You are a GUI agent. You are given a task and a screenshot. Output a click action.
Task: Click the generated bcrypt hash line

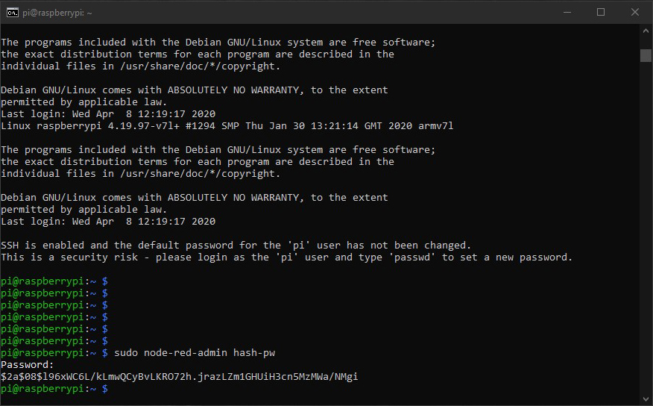pyautogui.click(x=179, y=377)
